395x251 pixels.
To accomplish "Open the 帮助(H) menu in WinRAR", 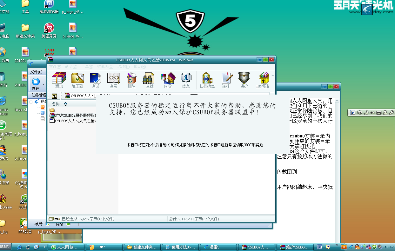I will click(x=140, y=67).
